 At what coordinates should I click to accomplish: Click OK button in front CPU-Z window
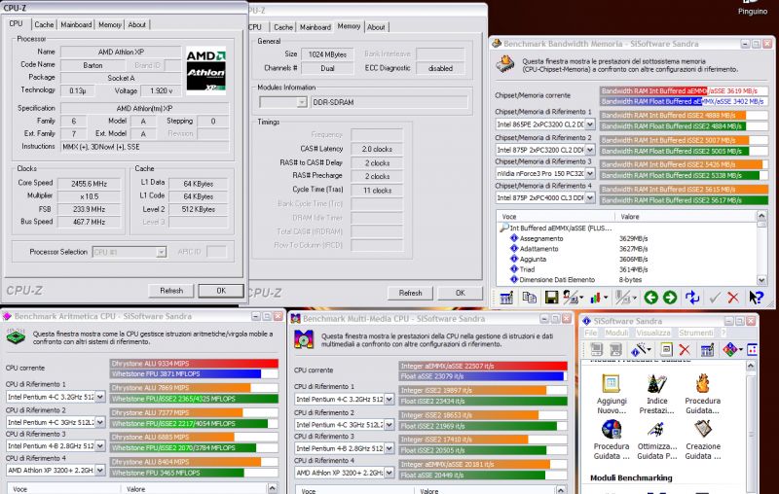221,291
